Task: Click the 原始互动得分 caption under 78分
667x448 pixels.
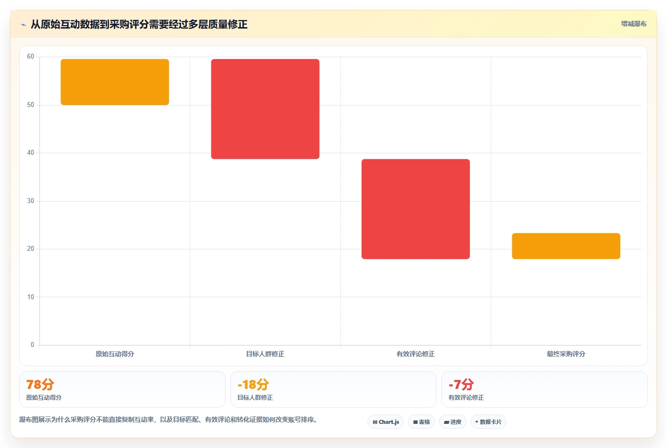Action: point(44,397)
